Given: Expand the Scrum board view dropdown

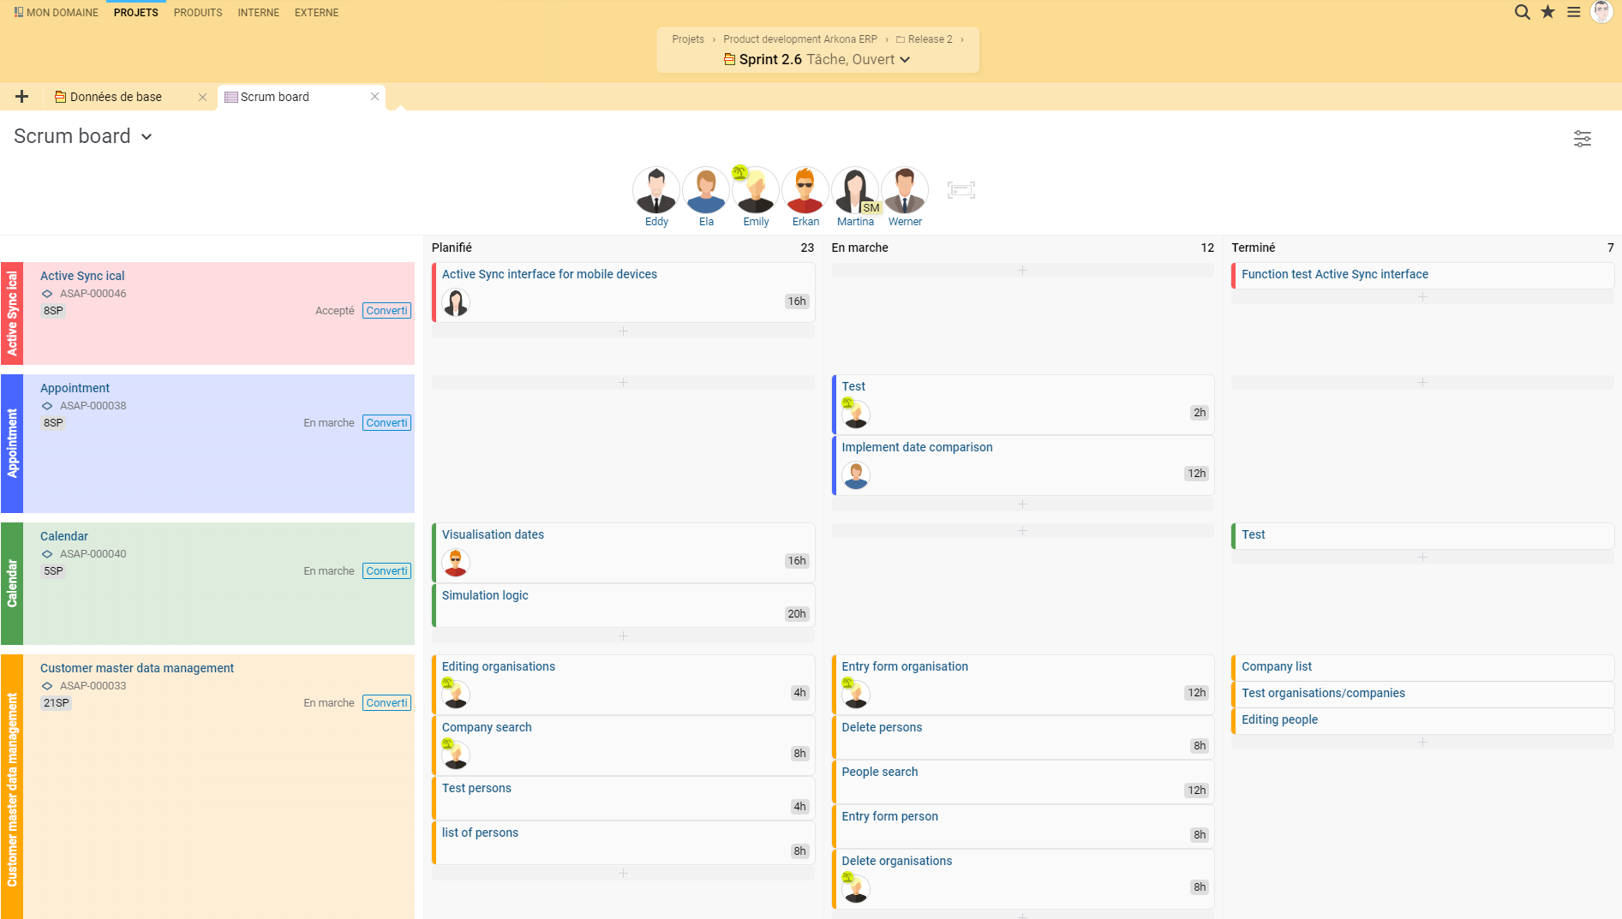Looking at the screenshot, I should click(x=147, y=137).
